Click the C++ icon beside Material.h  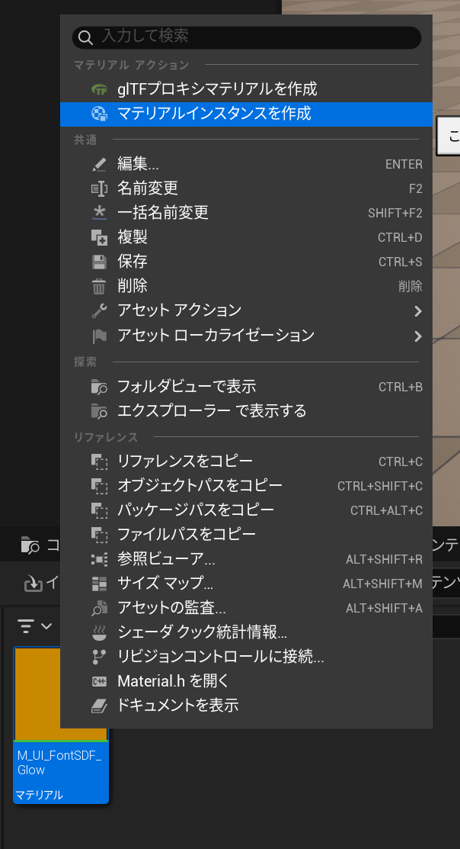click(x=99, y=682)
